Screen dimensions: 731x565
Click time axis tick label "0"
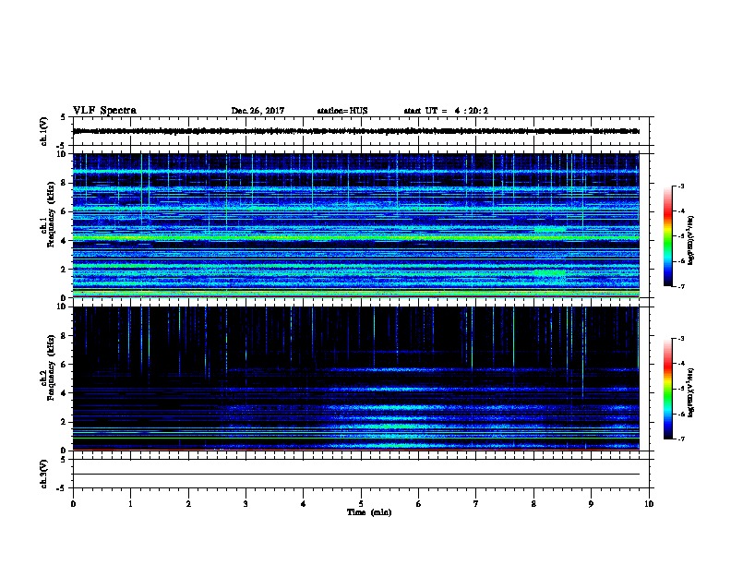(73, 504)
